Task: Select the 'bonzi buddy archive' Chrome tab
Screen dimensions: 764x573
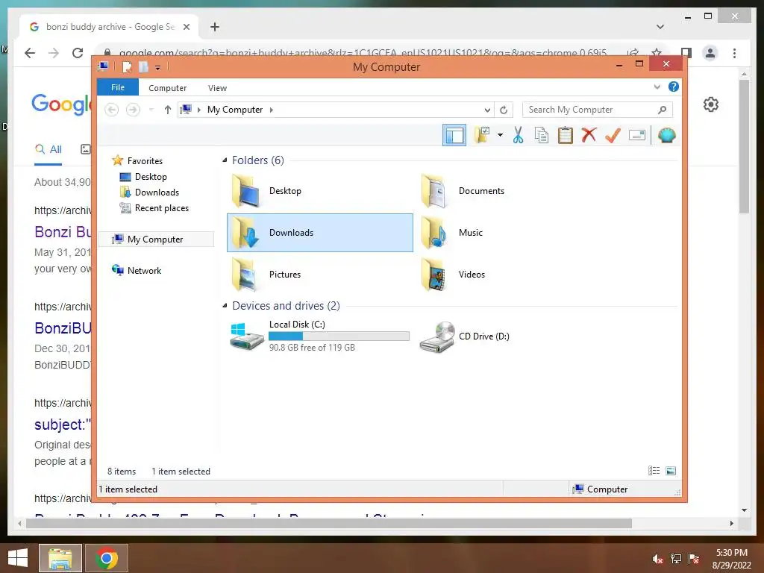Action: 110,27
